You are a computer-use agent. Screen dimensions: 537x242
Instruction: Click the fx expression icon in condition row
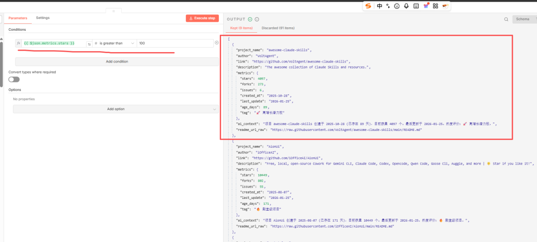[x=19, y=44]
